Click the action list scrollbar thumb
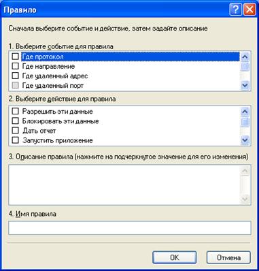Screen dimensions: 259x271 (245, 122)
